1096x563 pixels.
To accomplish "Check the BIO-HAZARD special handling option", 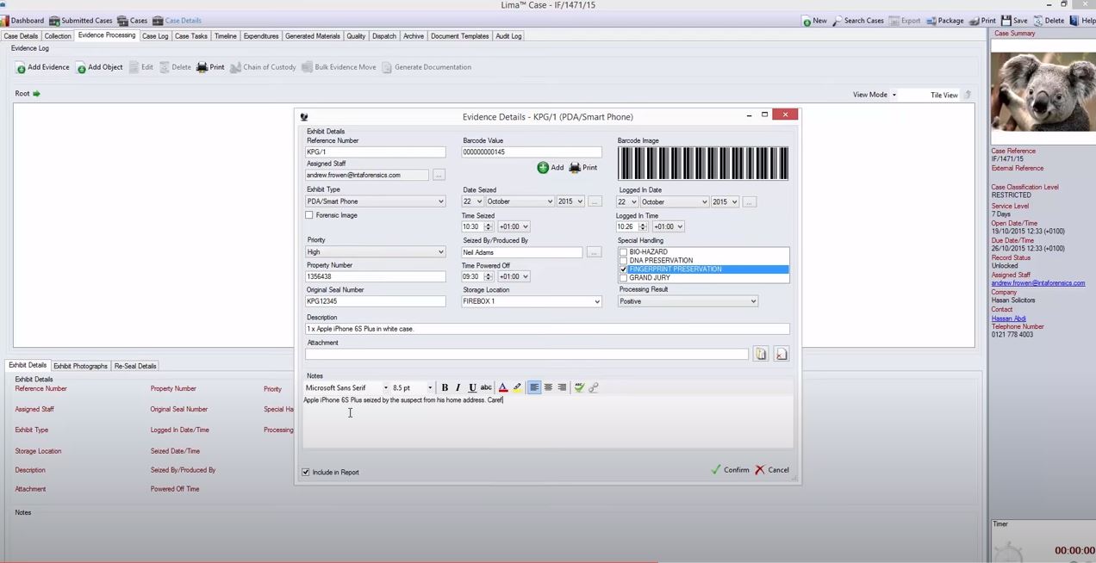I will tap(623, 251).
